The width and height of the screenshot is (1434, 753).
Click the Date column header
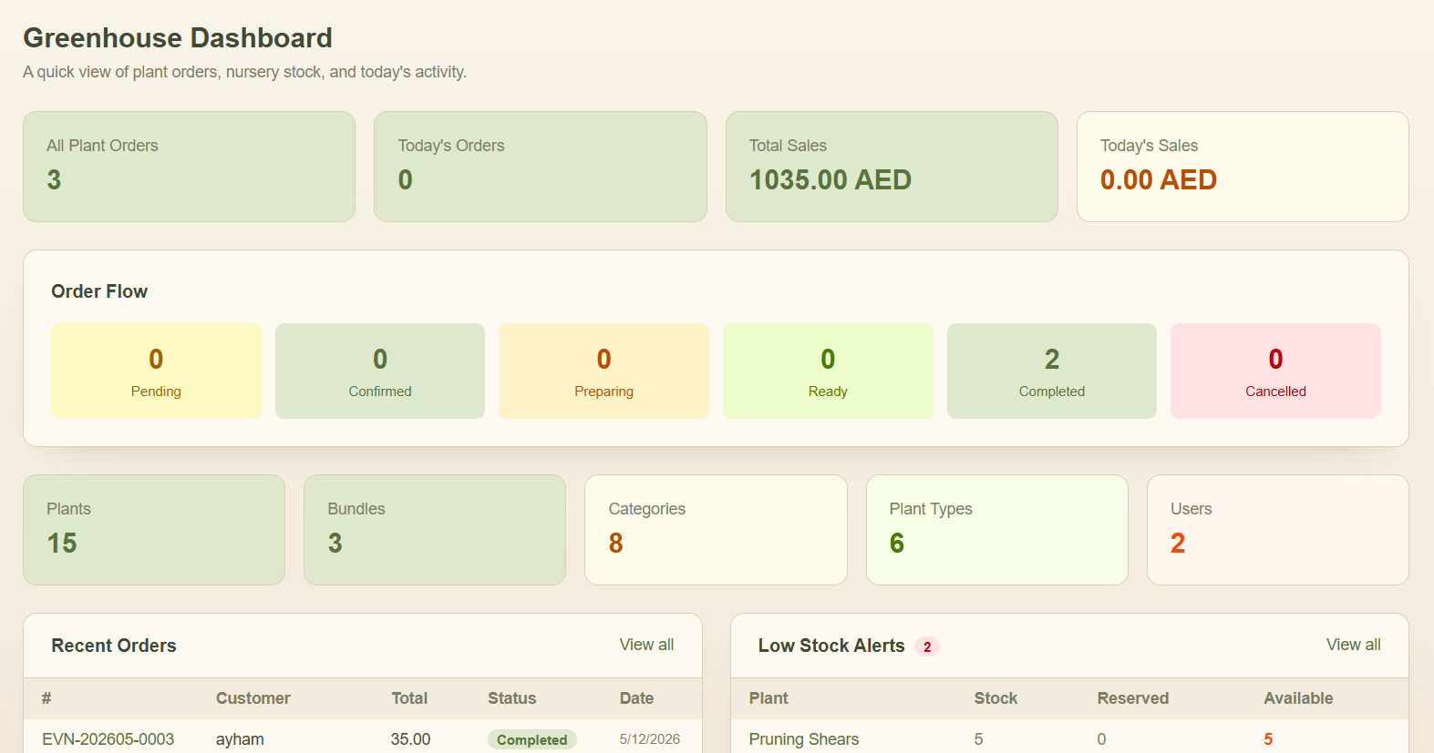click(x=636, y=698)
